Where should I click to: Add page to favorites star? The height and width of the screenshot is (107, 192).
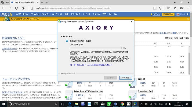(160, 8)
